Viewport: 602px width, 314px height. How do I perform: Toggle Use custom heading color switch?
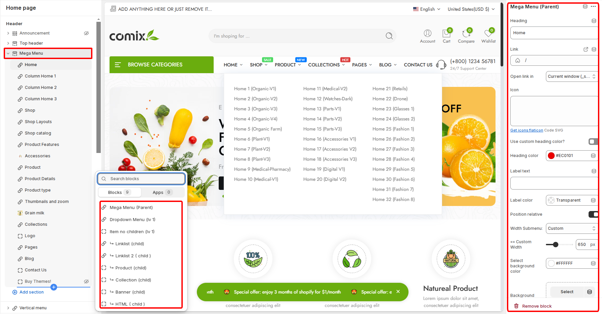[x=593, y=142]
